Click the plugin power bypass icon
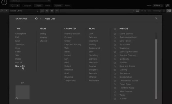172x104 pixels. (x=4, y=2)
